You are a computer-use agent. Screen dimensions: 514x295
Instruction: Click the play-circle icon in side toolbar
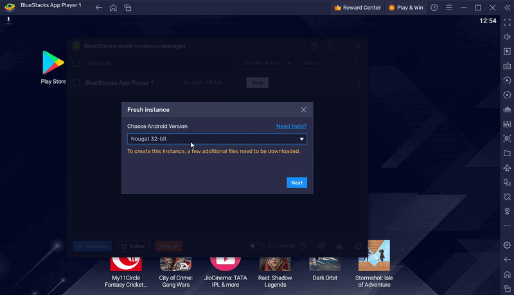(x=507, y=80)
